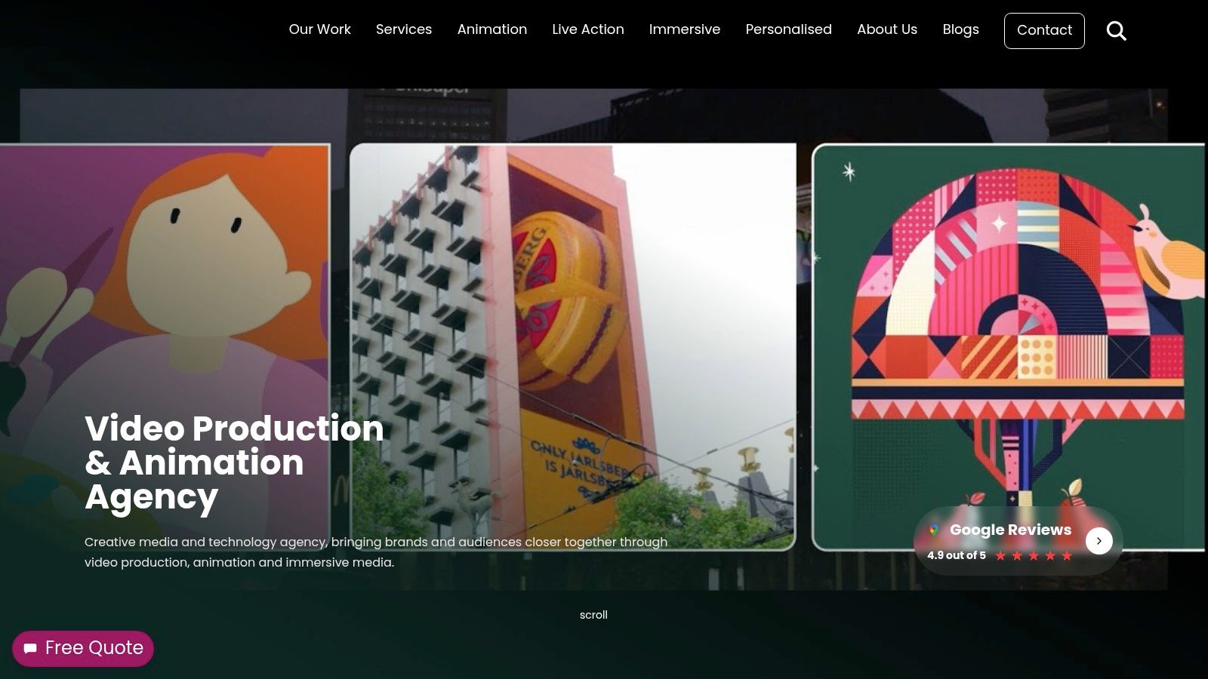Visit the About Us page
The height and width of the screenshot is (679, 1208).
[x=887, y=29]
